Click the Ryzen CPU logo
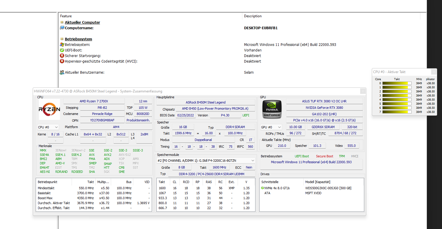 click(49, 109)
